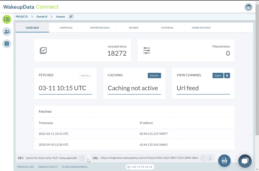Screen dimensions: 259x171
Task: Click the filtered items count 0
Action: pos(228,53)
